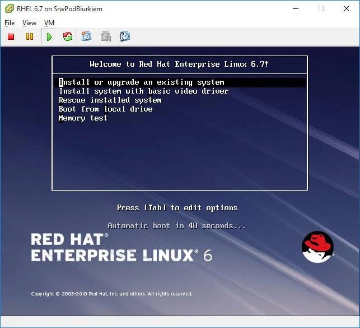Click the red Power Off stop icon
The height and width of the screenshot is (328, 360).
pos(11,36)
